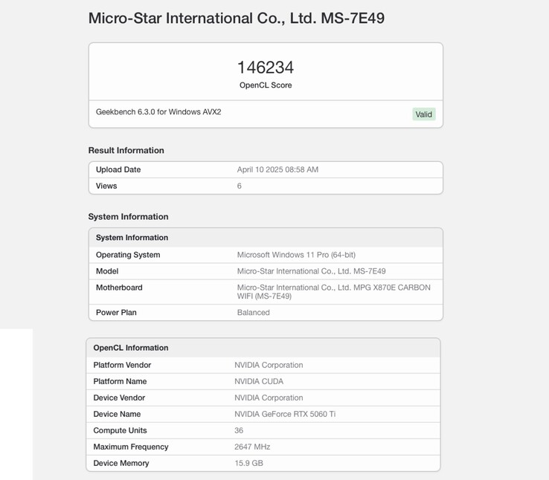The width and height of the screenshot is (549, 480).
Task: Click the 146234 OpenCL score number
Action: click(x=266, y=68)
